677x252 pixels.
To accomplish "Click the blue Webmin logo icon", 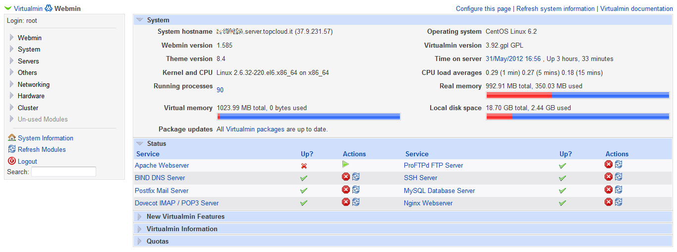I will pyautogui.click(x=49, y=8).
